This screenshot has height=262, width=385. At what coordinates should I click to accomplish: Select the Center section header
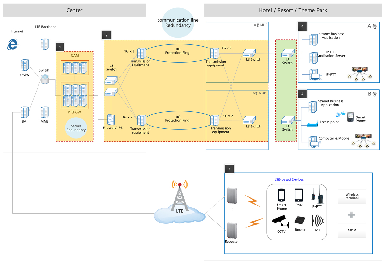[x=74, y=10]
